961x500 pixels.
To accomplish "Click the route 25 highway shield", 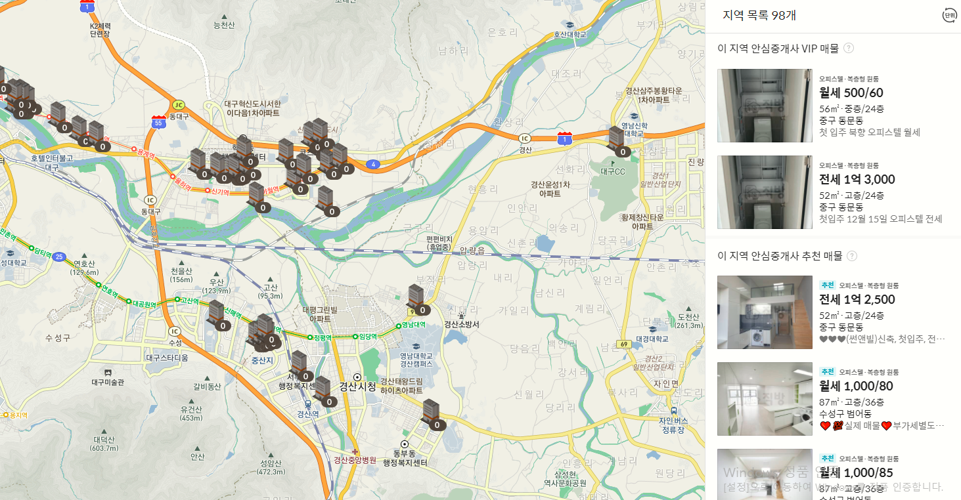I will pos(60,256).
